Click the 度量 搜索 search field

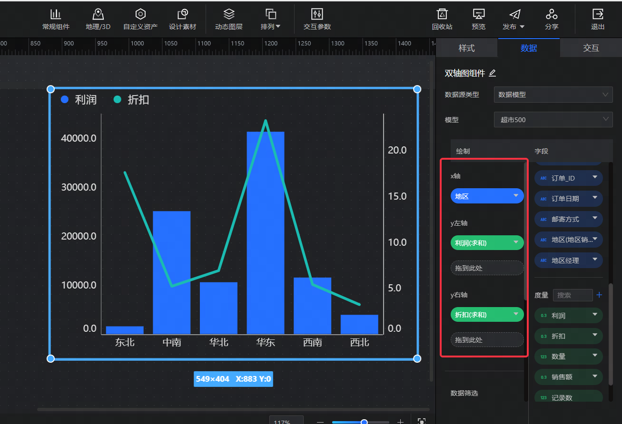[x=573, y=295]
